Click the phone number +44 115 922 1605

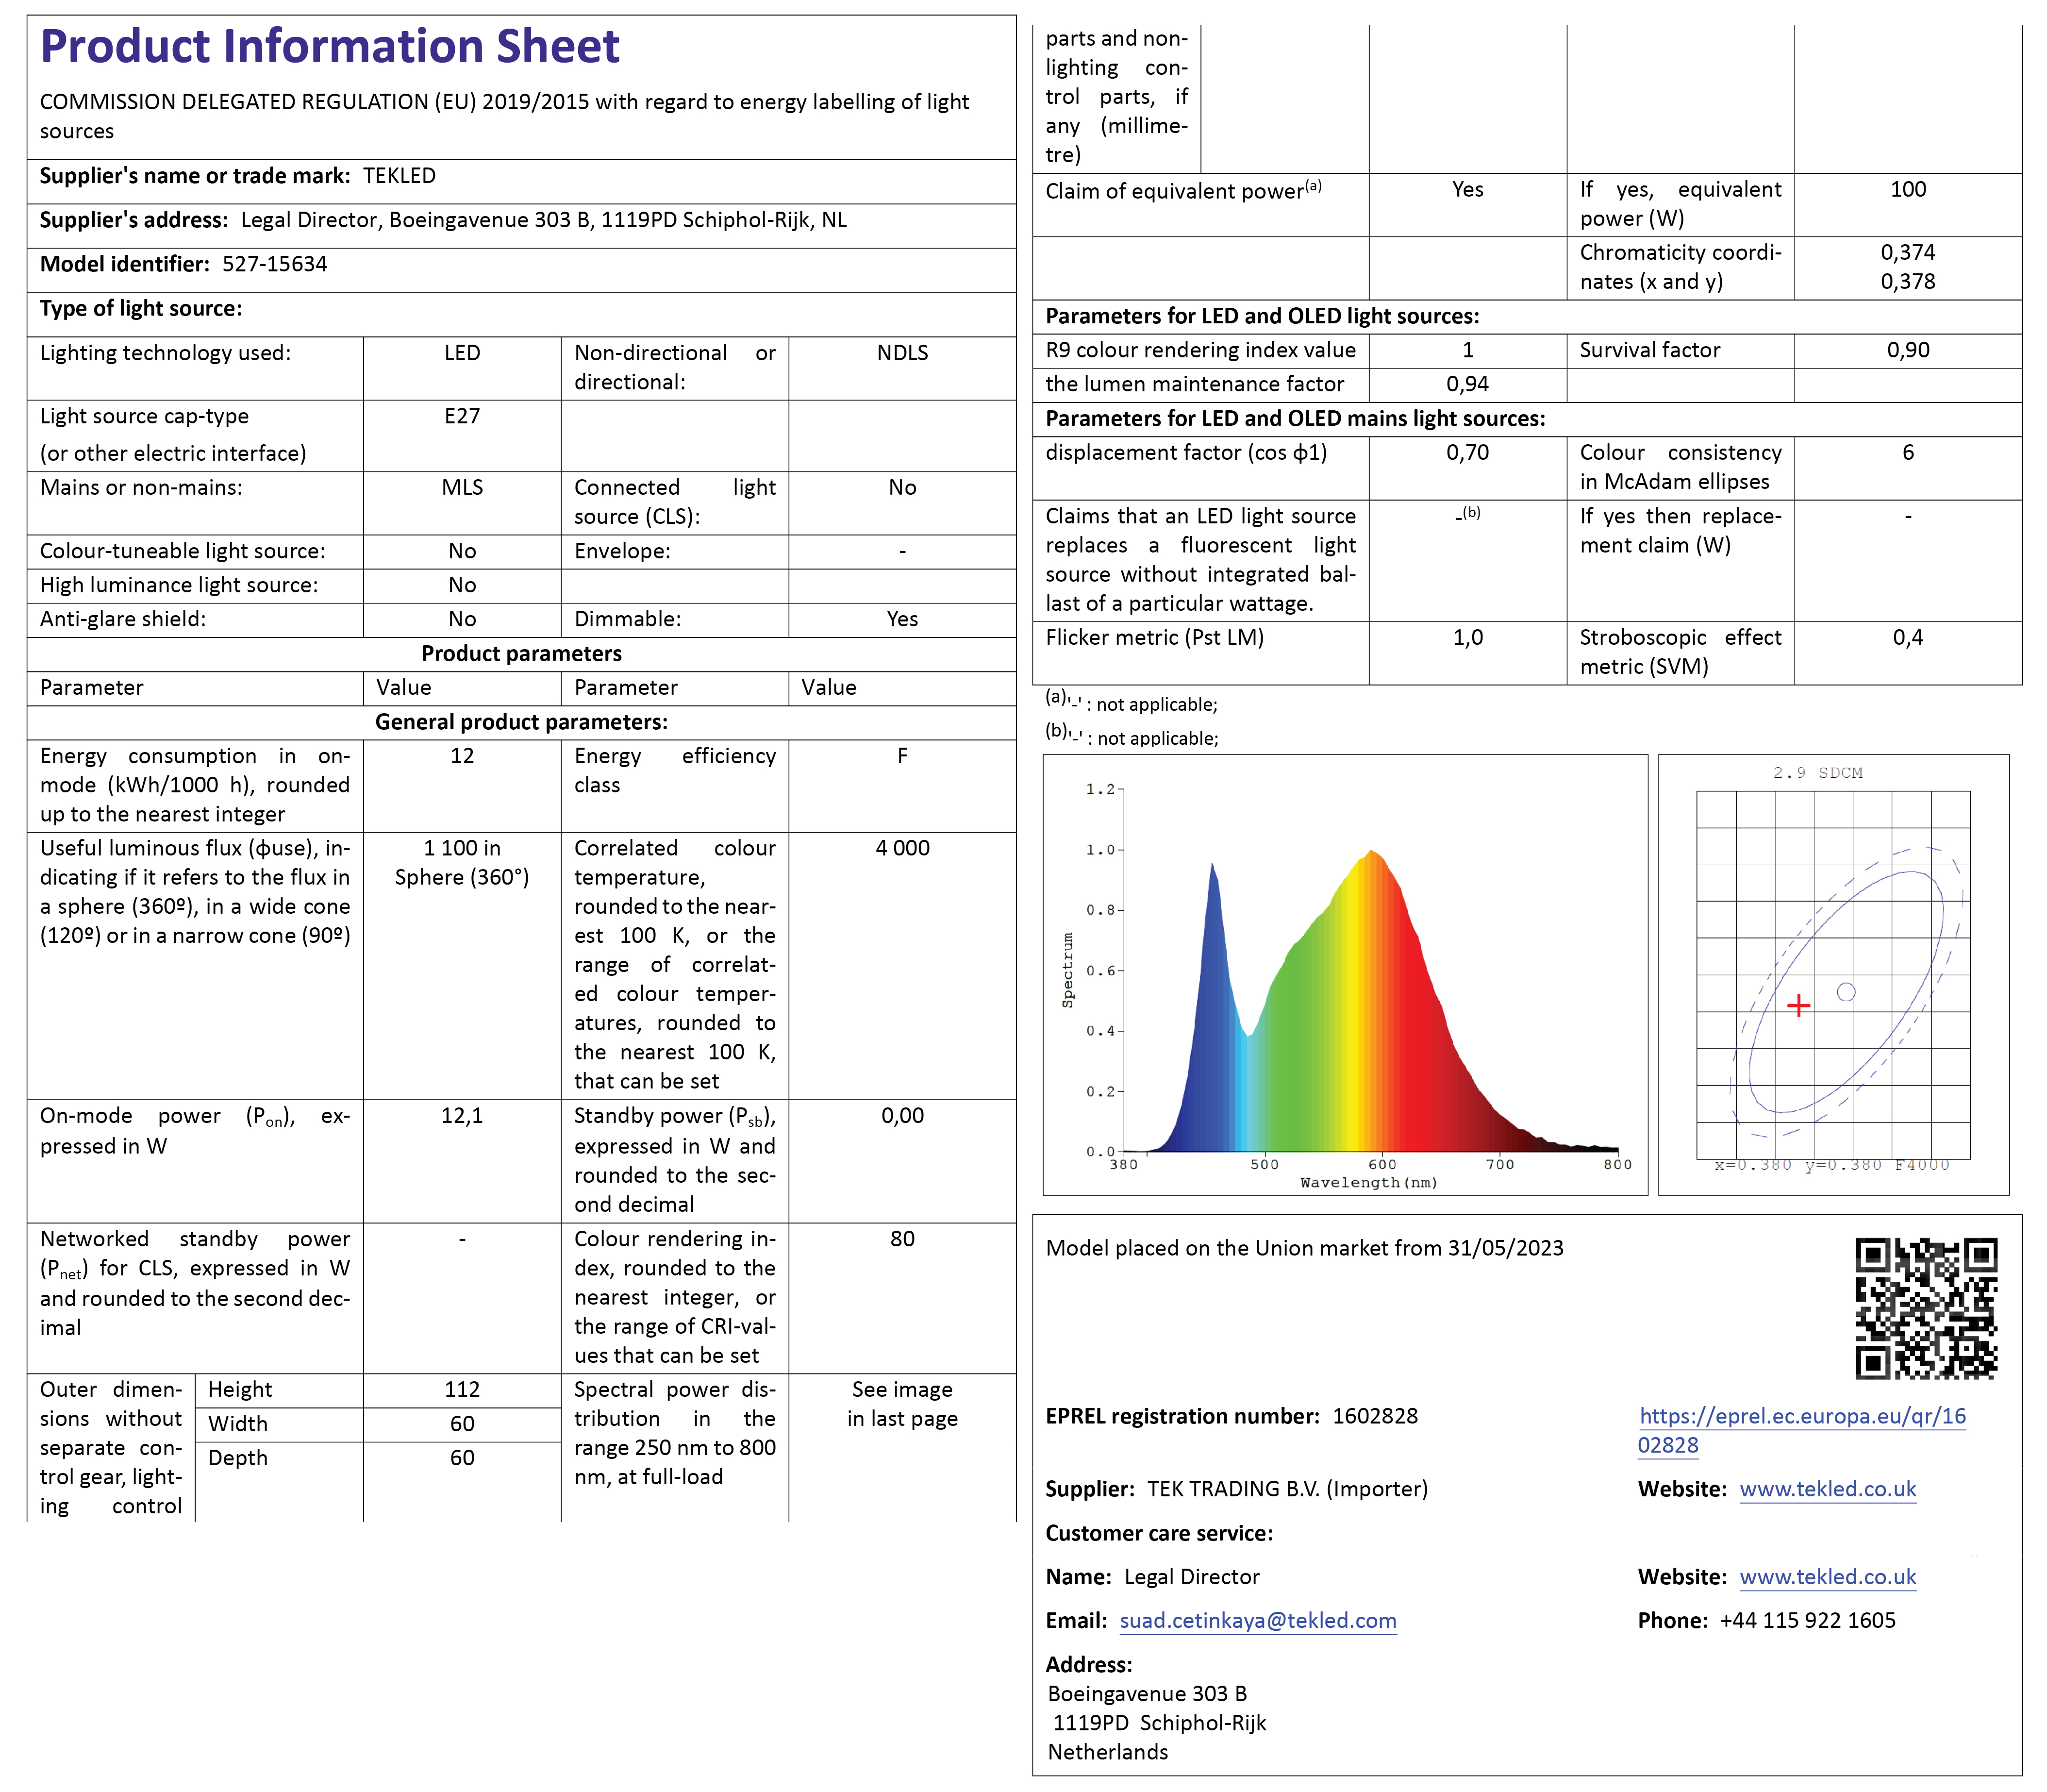click(x=1807, y=1621)
